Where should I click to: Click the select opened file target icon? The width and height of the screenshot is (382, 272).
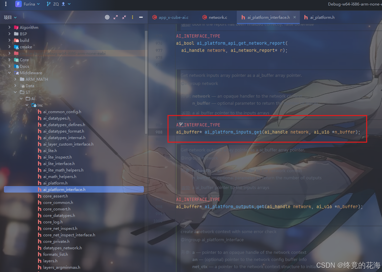point(107,17)
